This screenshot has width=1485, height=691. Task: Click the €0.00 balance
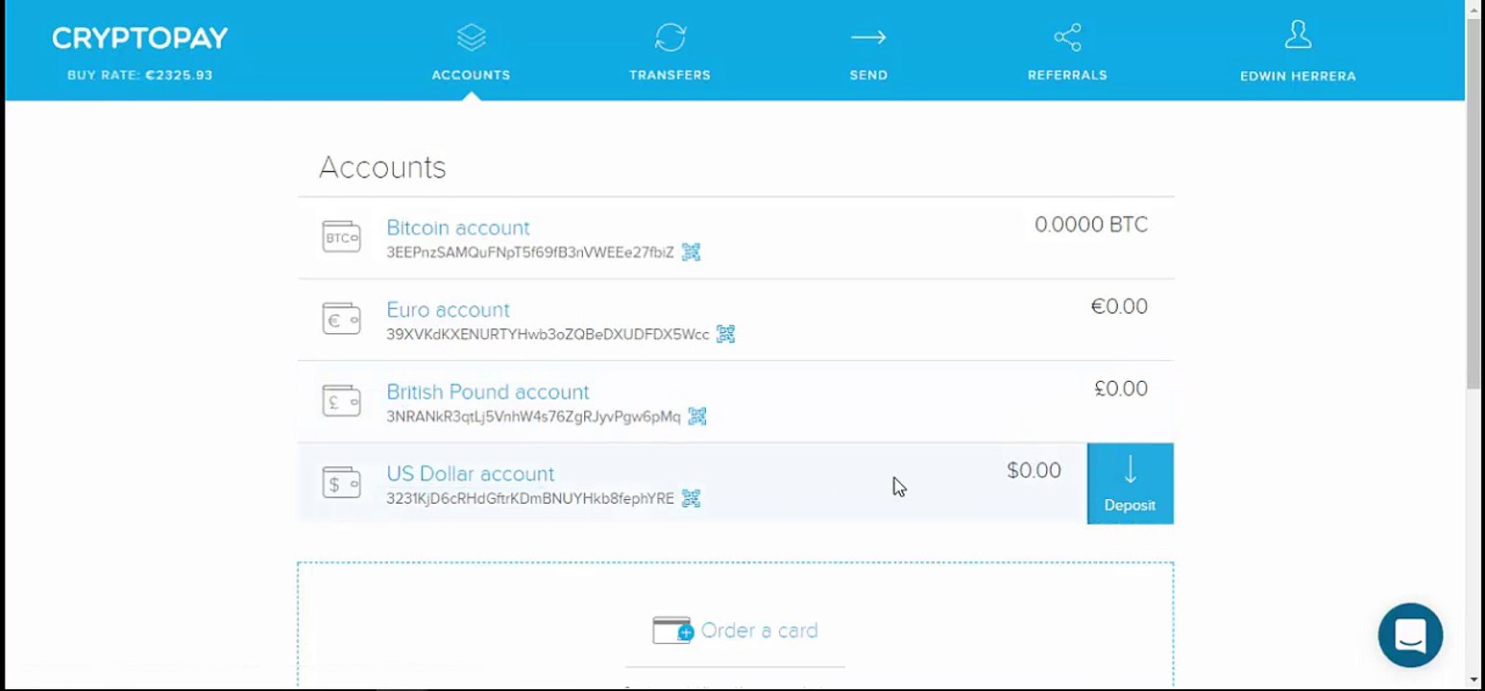tap(1119, 306)
